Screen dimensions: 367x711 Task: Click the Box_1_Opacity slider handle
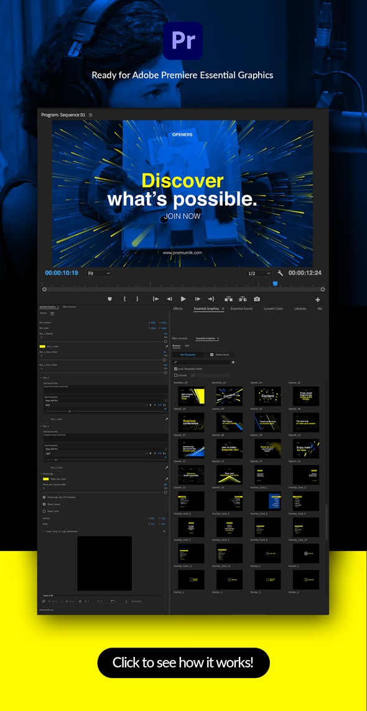click(x=165, y=342)
